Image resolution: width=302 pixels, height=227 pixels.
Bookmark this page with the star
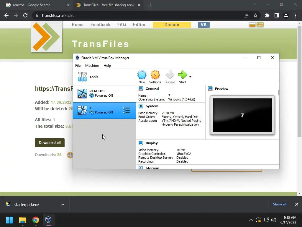point(255,15)
